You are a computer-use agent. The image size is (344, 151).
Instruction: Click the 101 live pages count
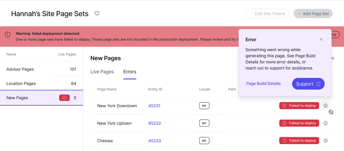(x=73, y=69)
